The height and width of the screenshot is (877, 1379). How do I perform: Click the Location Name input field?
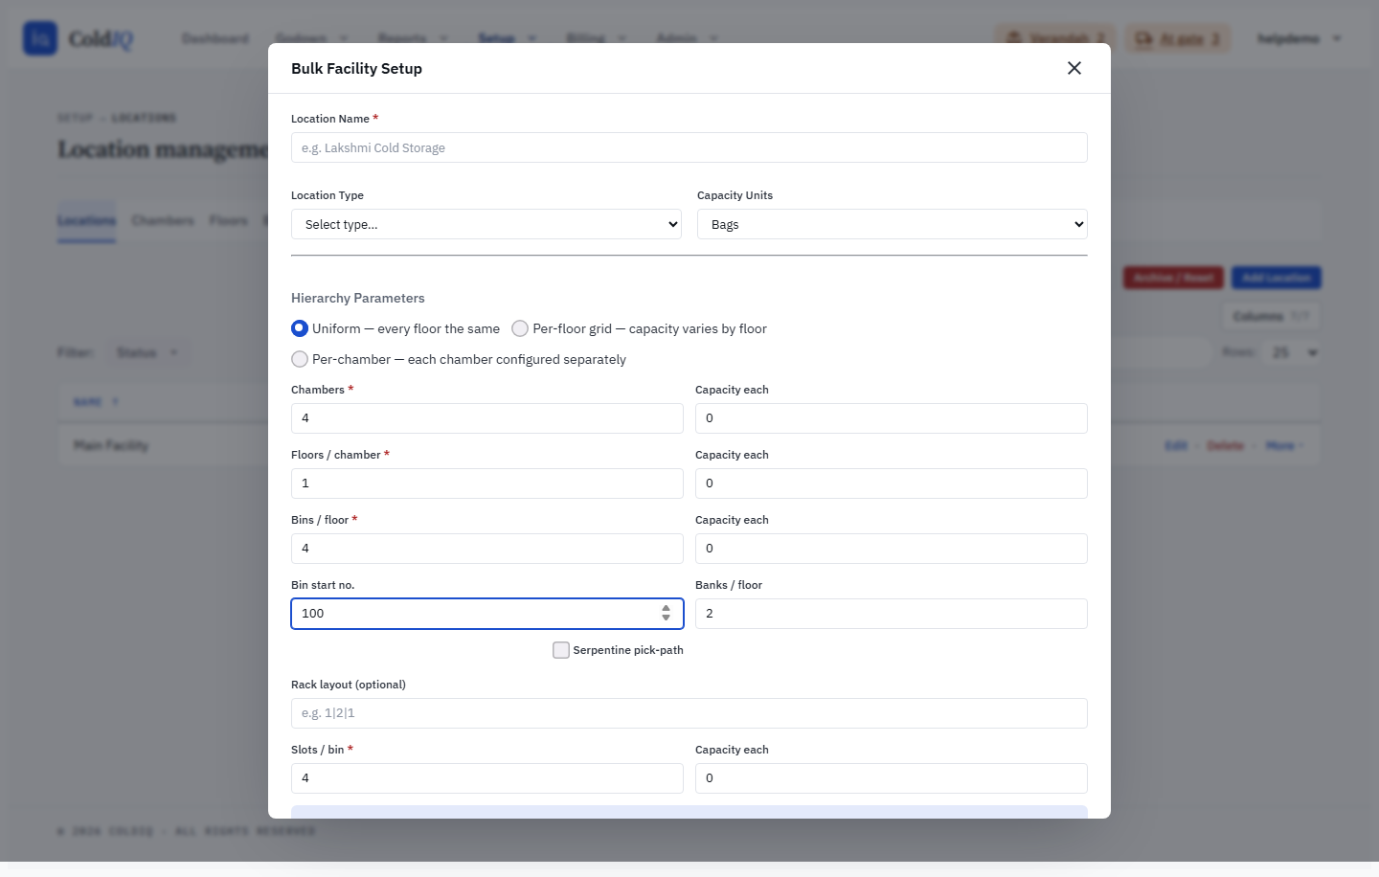pyautogui.click(x=689, y=147)
